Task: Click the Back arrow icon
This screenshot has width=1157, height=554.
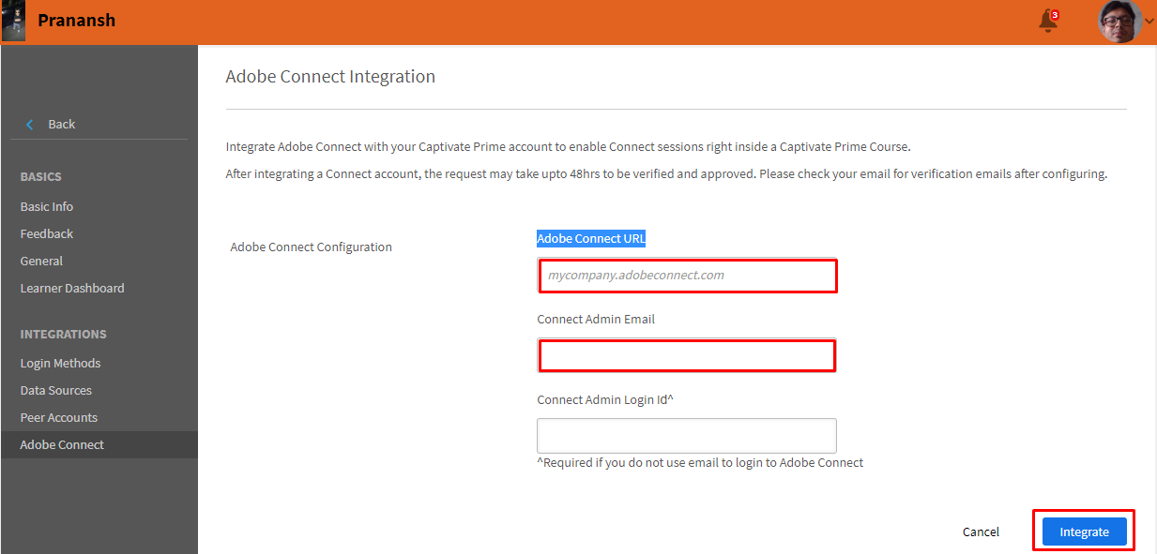Action: (30, 125)
